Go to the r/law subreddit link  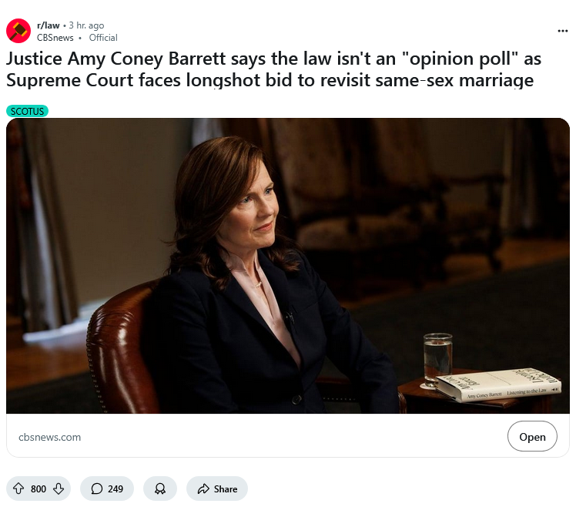coord(48,25)
